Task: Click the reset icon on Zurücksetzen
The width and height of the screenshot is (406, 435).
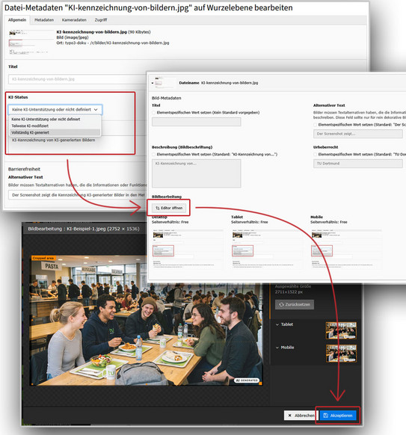Action: 281,304
